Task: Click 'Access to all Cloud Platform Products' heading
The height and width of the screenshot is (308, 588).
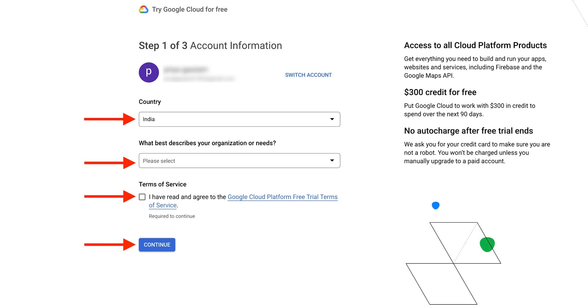Action: click(x=475, y=45)
